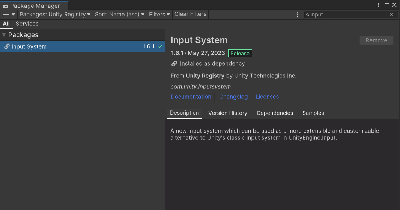This screenshot has width=400, height=210.
Task: Select the Input System package row
Action: click(83, 46)
